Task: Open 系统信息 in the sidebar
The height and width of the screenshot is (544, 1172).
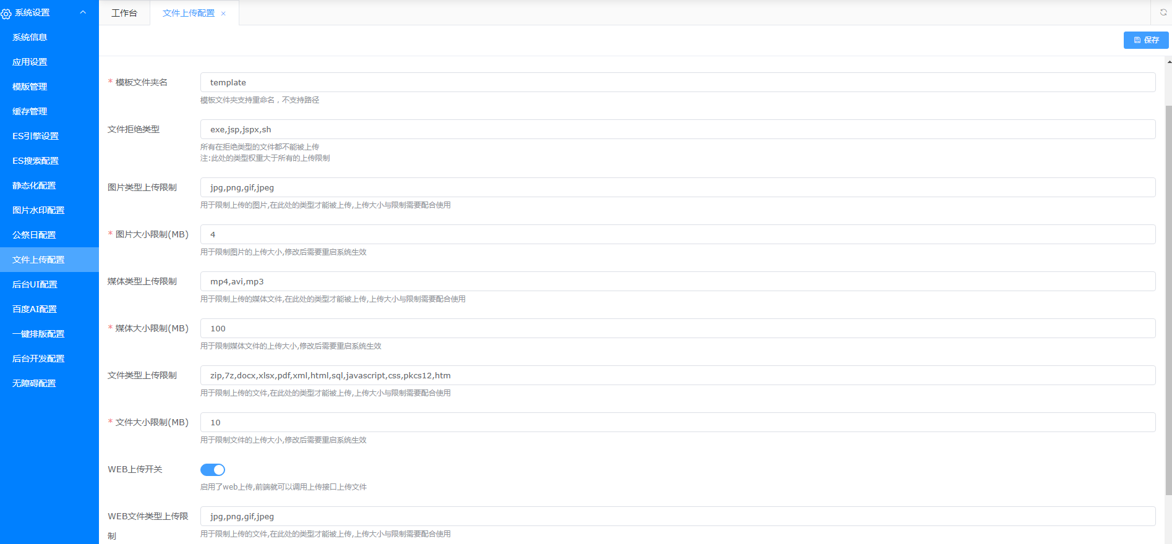Action: [30, 37]
